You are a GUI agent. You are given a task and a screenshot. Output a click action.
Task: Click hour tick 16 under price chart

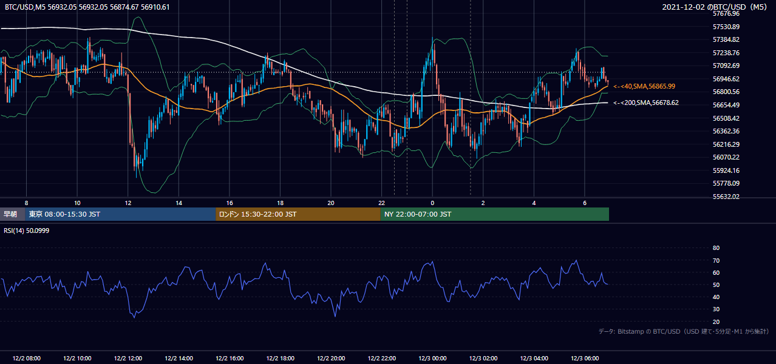coord(230,203)
